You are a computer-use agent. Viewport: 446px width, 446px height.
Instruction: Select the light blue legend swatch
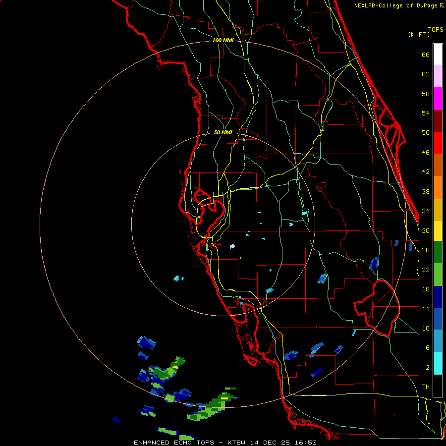click(438, 341)
